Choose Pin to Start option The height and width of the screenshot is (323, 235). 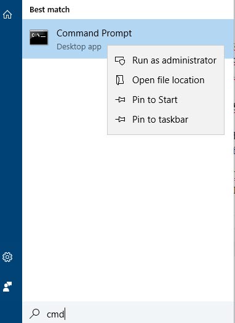[x=165, y=100]
